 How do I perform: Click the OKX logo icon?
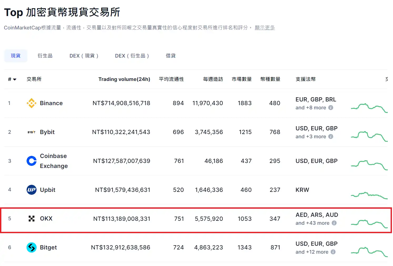tap(32, 218)
